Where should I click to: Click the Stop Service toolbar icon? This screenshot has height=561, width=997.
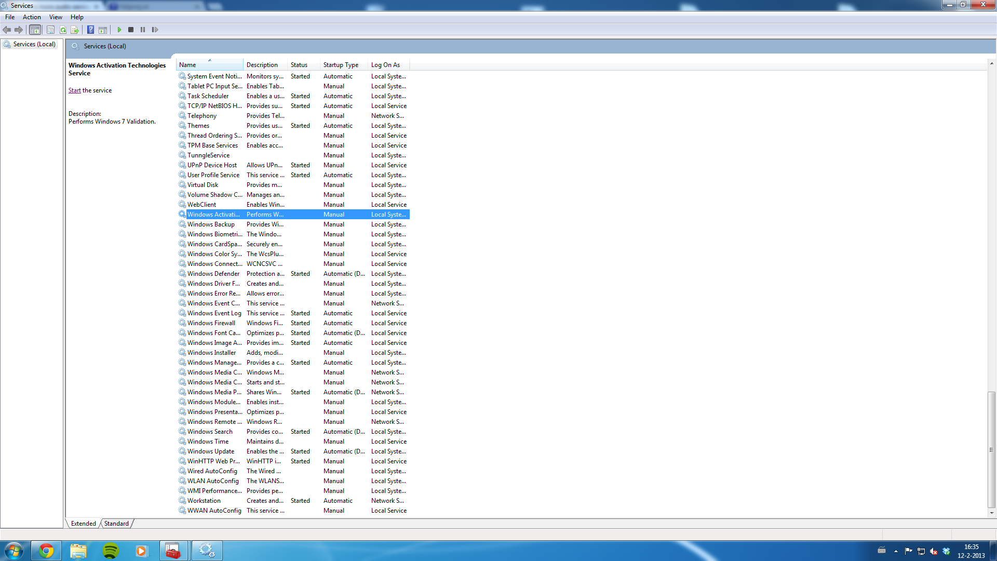[x=131, y=30]
